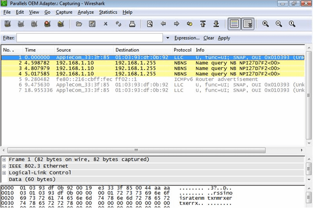313x208 pixels.
Task: Close capture file X icon
Action: tap(106, 24)
